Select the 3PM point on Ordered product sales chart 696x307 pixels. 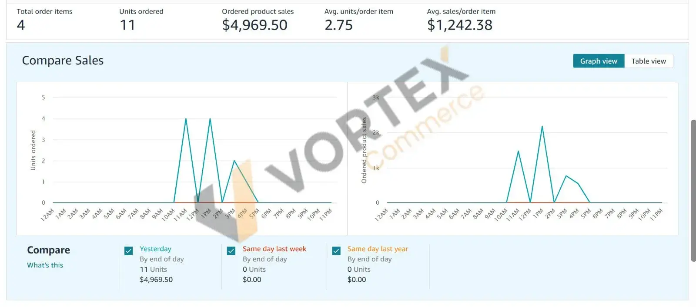(x=566, y=175)
